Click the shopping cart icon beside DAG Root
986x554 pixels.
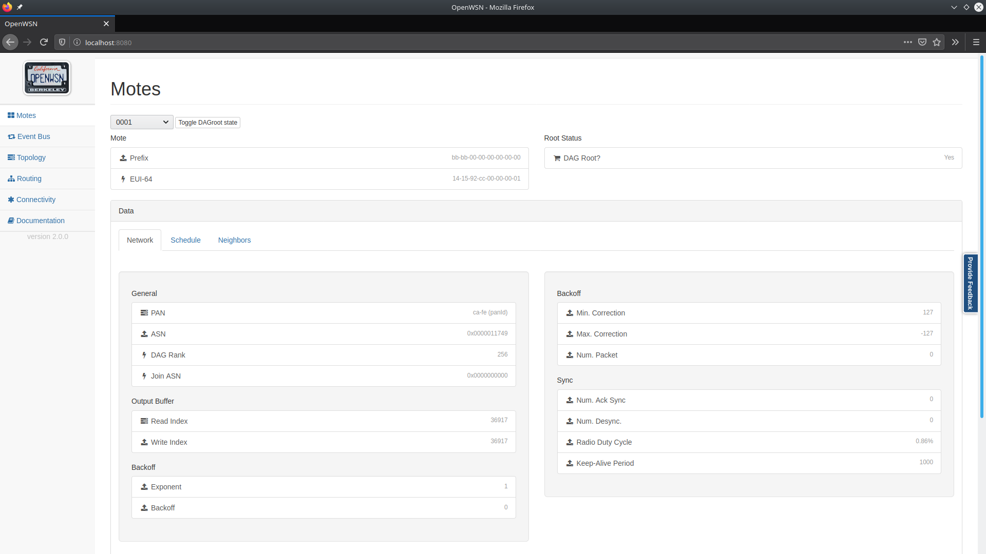point(557,158)
